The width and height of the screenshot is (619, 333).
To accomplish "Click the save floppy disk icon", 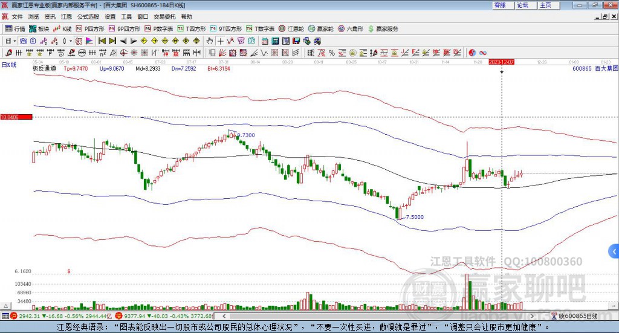I will pos(296,41).
